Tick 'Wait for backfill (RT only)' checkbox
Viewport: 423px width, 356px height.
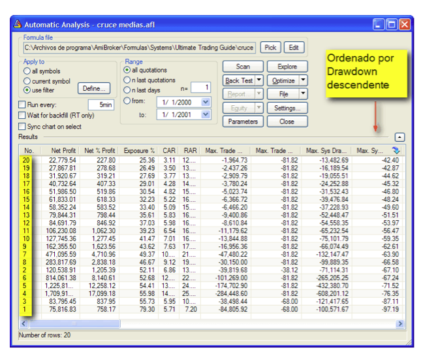tap(22, 115)
